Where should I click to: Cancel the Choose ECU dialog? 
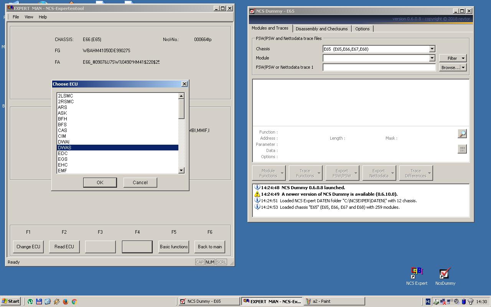point(140,182)
